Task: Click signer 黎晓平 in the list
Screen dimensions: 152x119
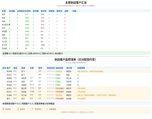Action: (69, 88)
